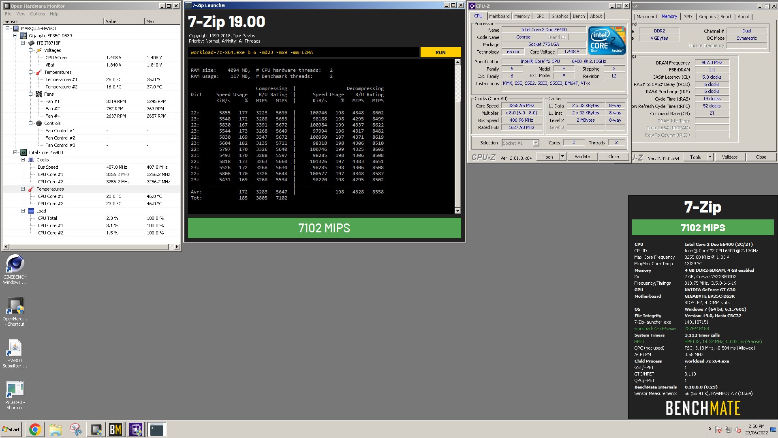778x438 pixels.
Task: Click the RUN button in 7-Zip Launcher
Action: [x=440, y=52]
